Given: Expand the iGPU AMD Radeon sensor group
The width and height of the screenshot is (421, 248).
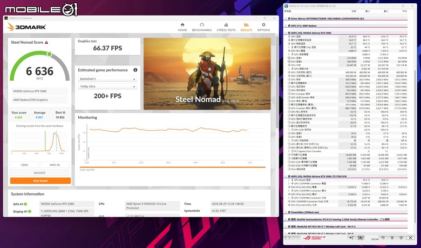Looking at the screenshot, I should pos(286,26).
